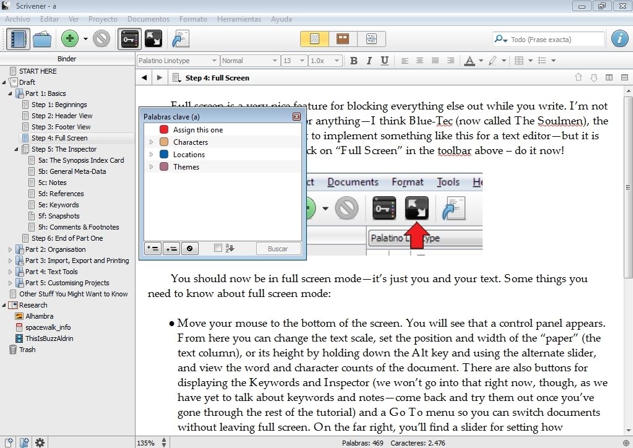The height and width of the screenshot is (448, 633).
Task: Open the binder settings gear icon
Action: coord(40,443)
